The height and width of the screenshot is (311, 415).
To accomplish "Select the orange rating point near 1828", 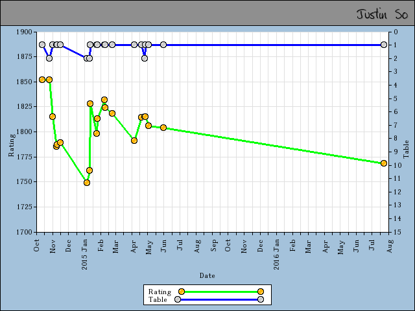I will [x=90, y=104].
